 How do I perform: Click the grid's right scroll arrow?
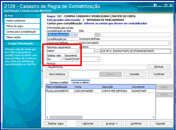click(x=154, y=118)
